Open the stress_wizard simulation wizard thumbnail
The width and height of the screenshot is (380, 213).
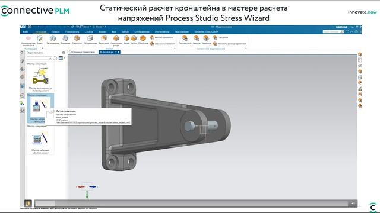tap(40, 108)
